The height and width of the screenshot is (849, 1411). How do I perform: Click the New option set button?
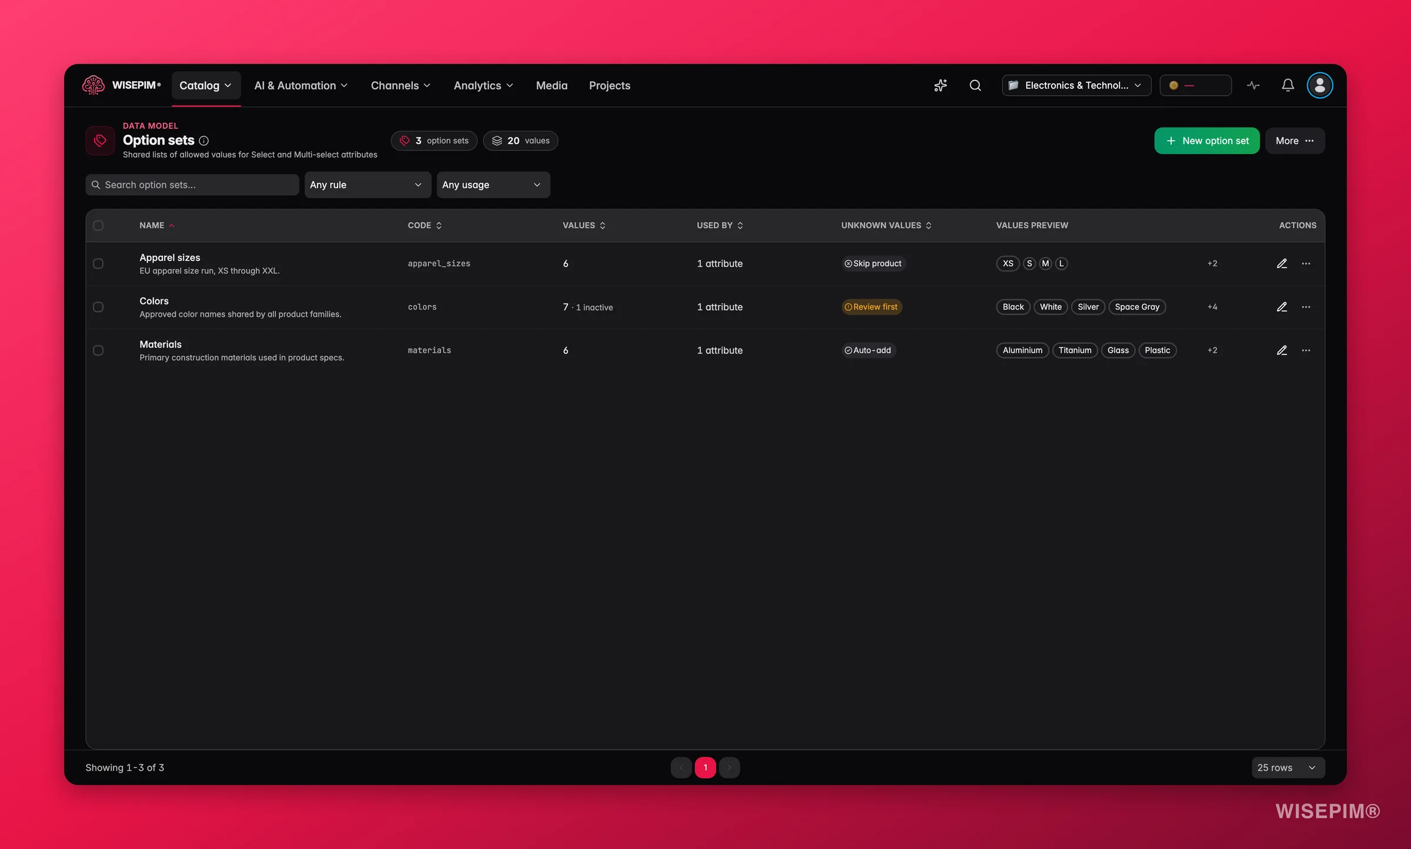pyautogui.click(x=1206, y=140)
